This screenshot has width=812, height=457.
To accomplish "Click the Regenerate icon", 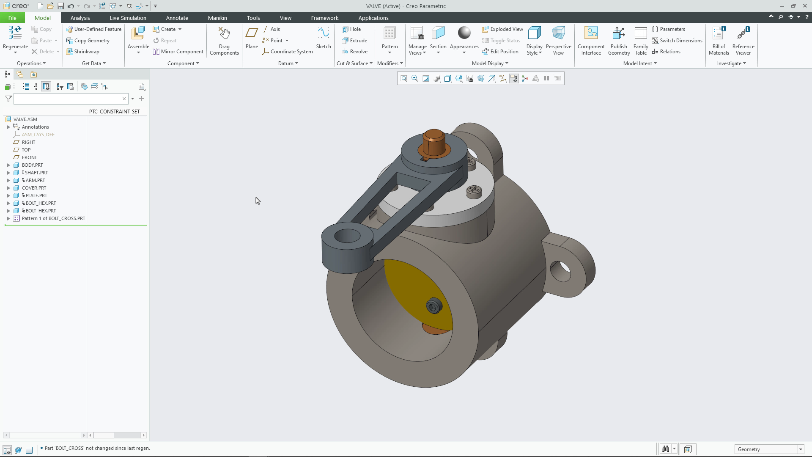I will click(x=15, y=33).
